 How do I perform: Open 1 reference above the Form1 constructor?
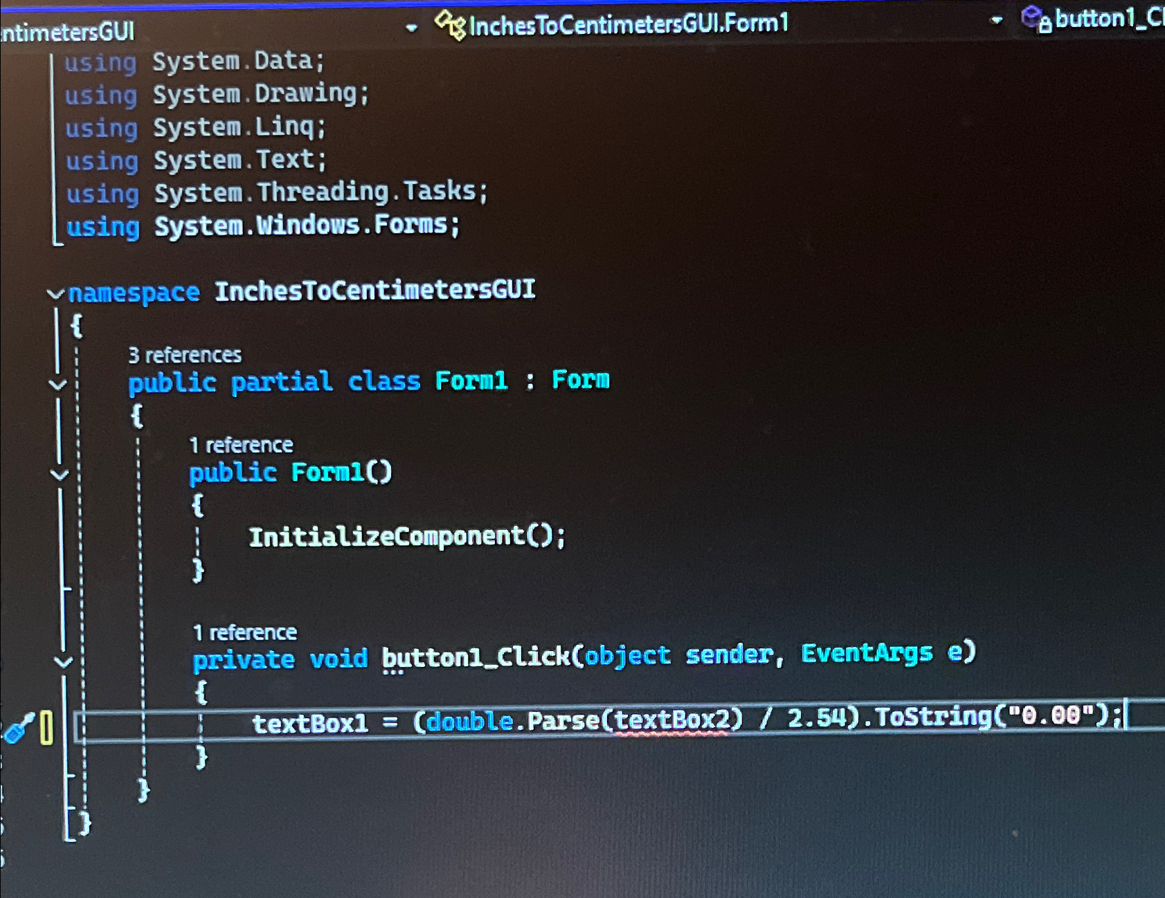(x=241, y=444)
